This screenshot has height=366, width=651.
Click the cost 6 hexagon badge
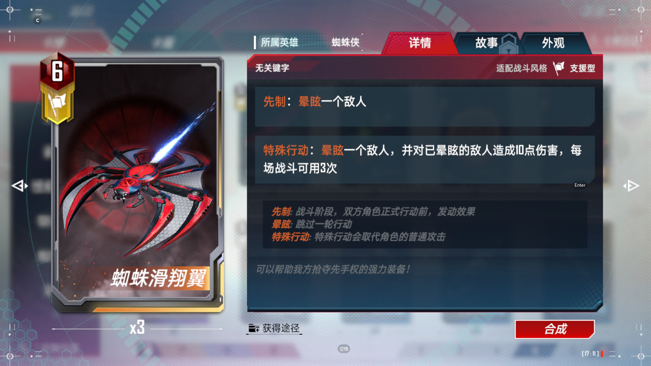(x=57, y=71)
